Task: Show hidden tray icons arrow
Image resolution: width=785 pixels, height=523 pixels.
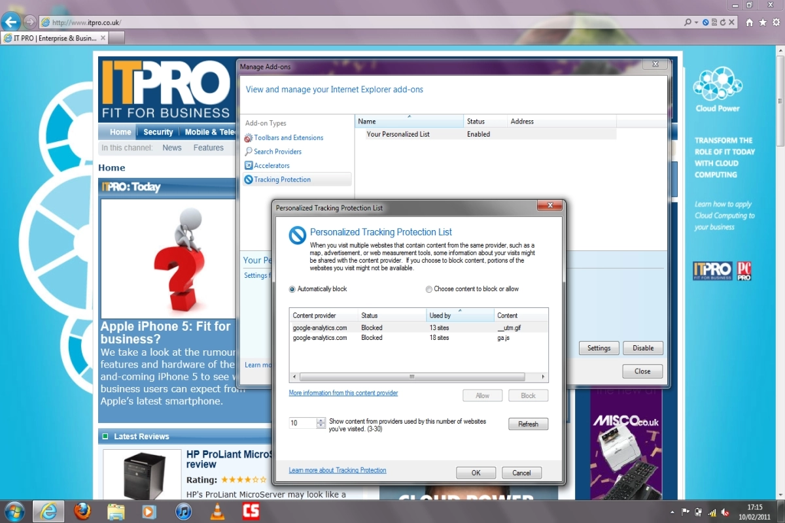Action: pyautogui.click(x=673, y=512)
